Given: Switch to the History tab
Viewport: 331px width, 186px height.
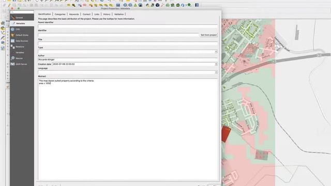Looking at the screenshot, I should pyautogui.click(x=107, y=14).
